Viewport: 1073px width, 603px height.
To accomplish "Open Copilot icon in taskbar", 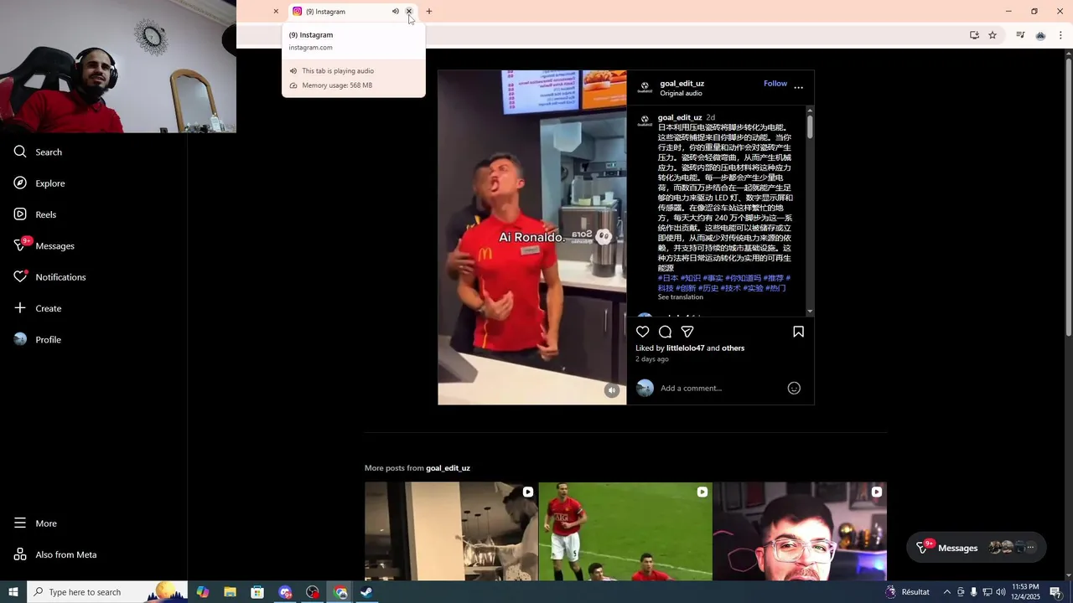I will pyautogui.click(x=203, y=592).
